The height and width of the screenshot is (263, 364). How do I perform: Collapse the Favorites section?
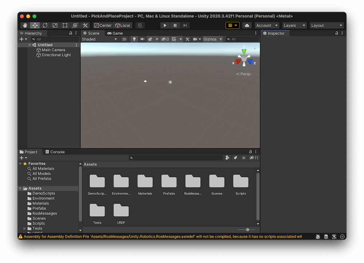20,164
